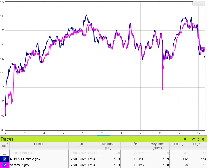The image size is (208, 168).
Task: Hide the Vertical 2.gpx trace checkbox
Action: coord(4,165)
